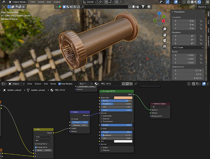Image resolution: width=210 pixels, height=159 pixels.
Task: Toggle the lock beside Scale X
Action: click(201, 55)
